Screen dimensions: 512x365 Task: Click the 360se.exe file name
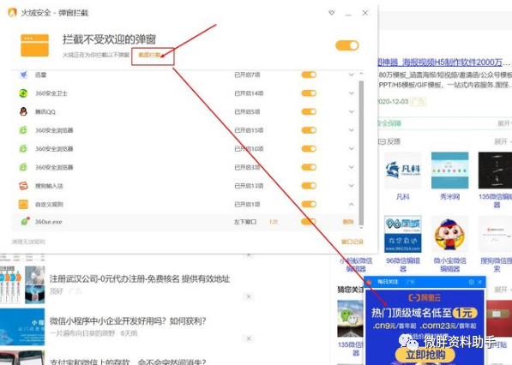coord(49,222)
